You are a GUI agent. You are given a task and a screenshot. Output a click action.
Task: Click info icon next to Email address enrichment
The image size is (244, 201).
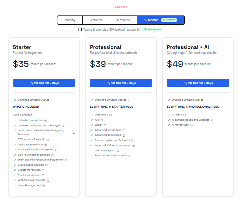pyautogui.click(x=129, y=156)
